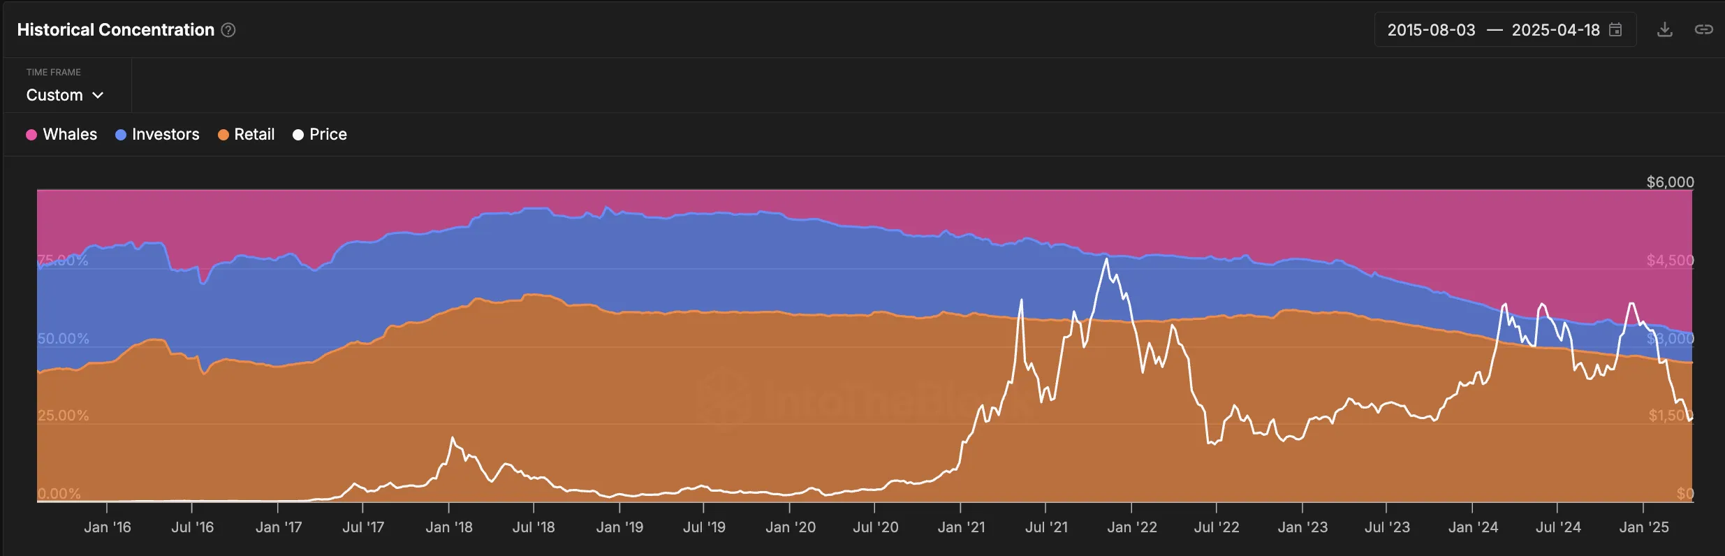Toggle the Price line label
Screen dimensions: 1725x556
coord(328,134)
